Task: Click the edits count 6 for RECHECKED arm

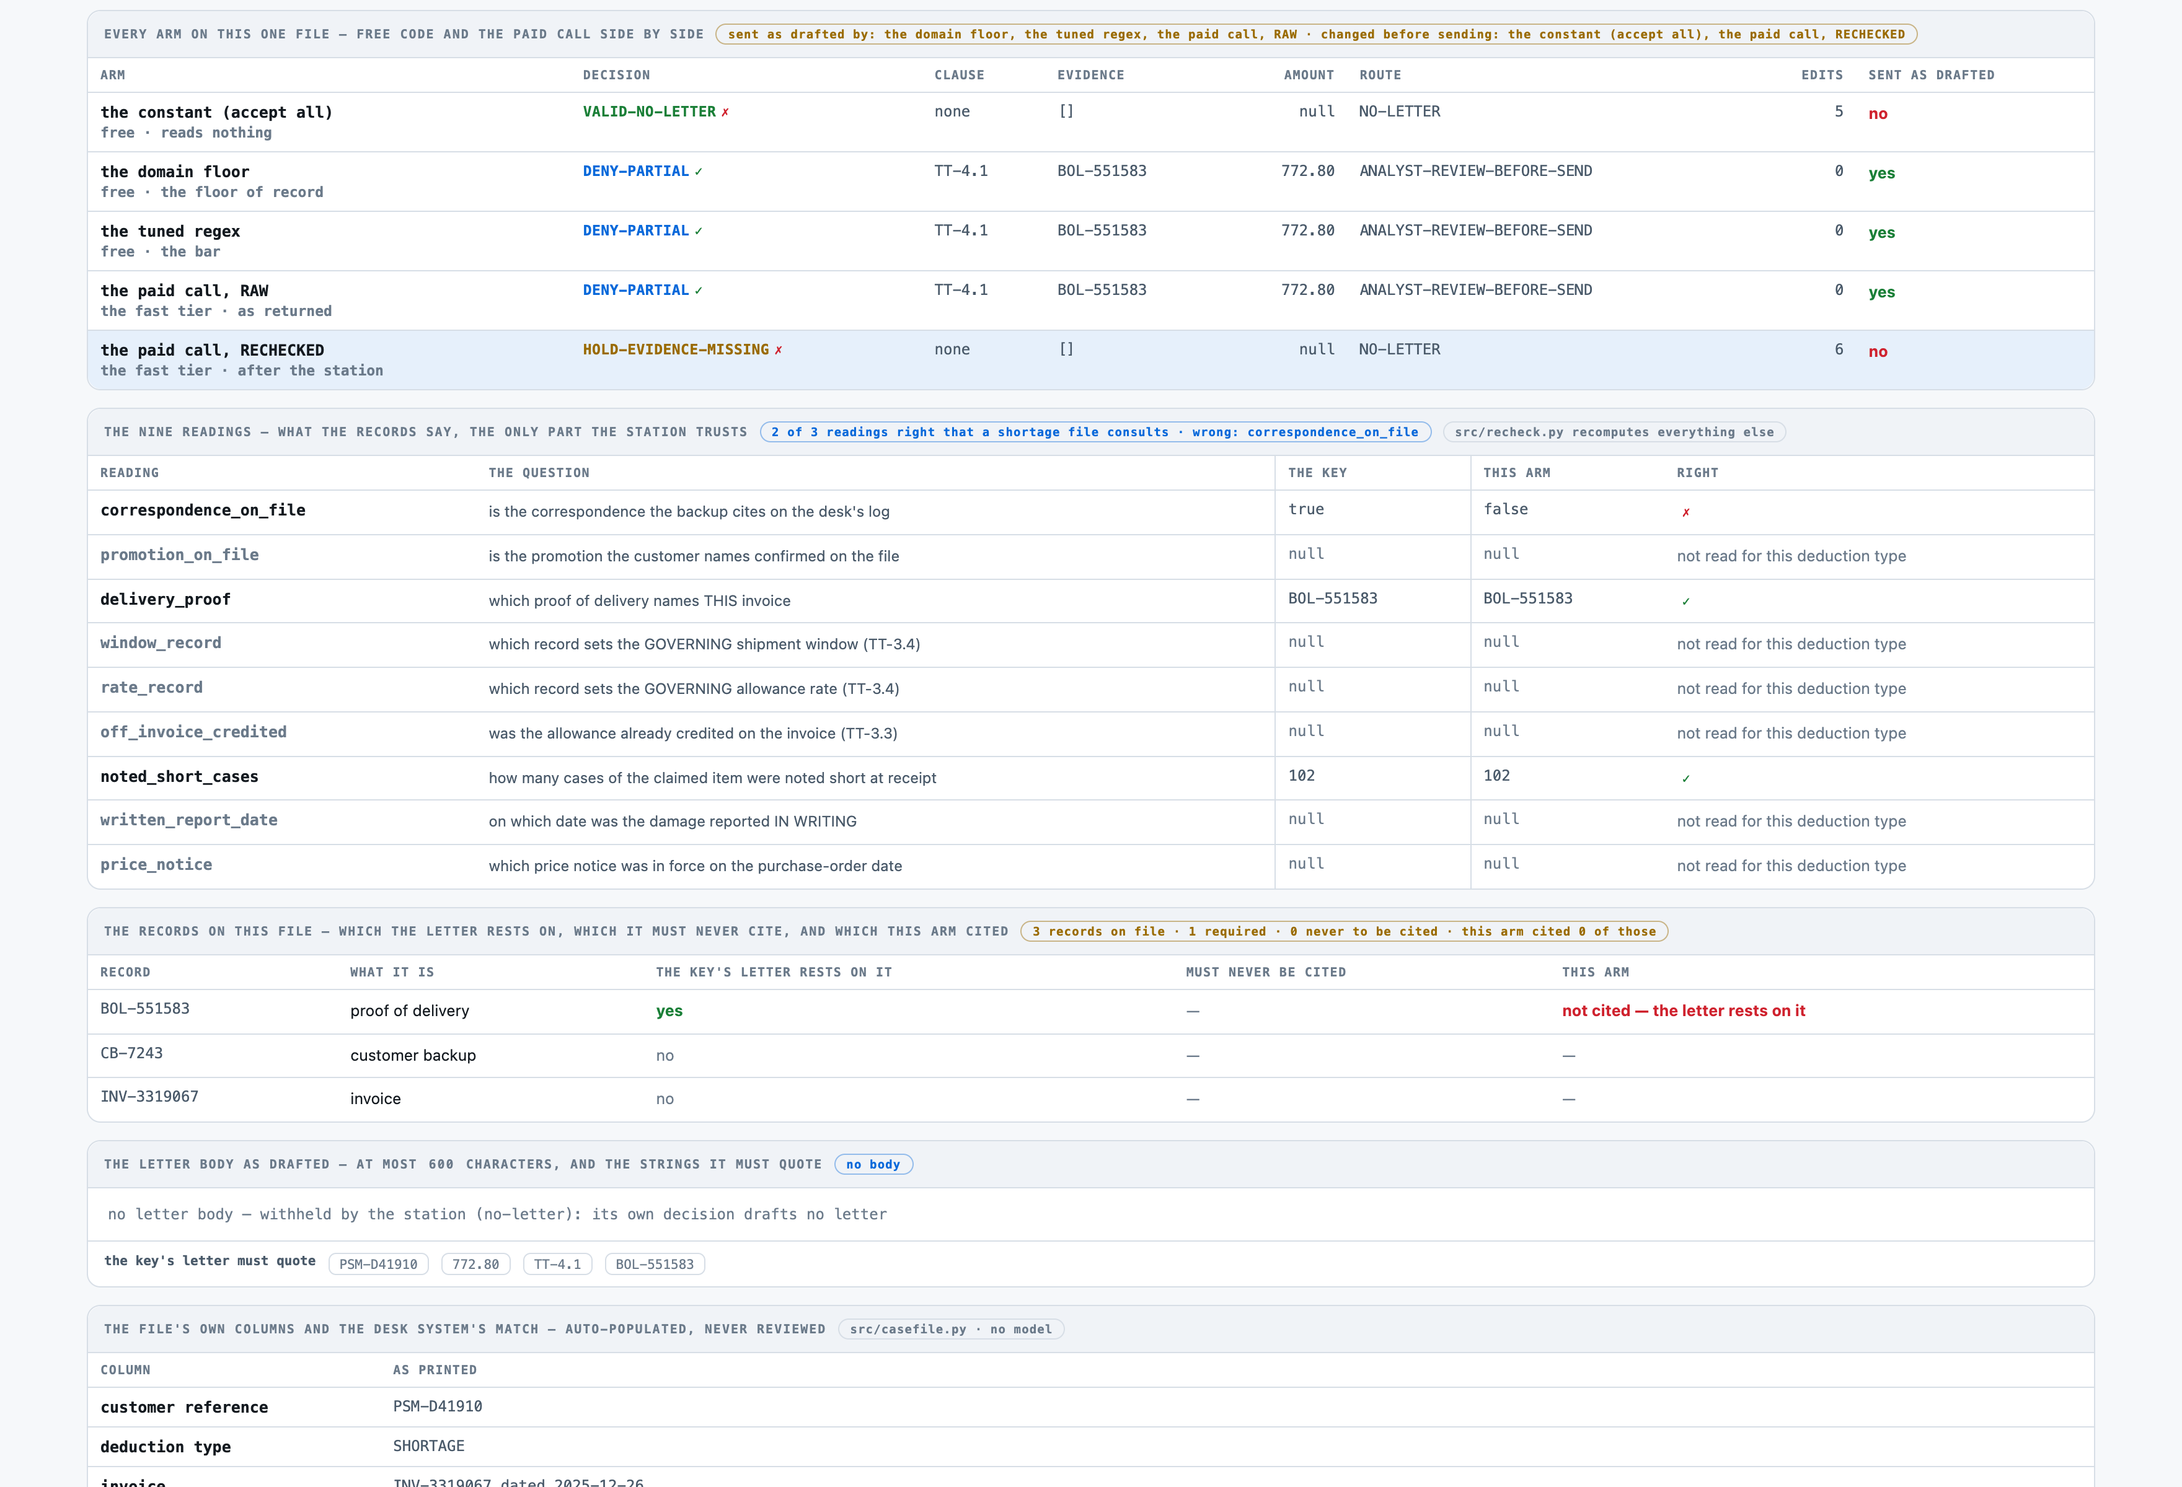Action: coord(1839,349)
